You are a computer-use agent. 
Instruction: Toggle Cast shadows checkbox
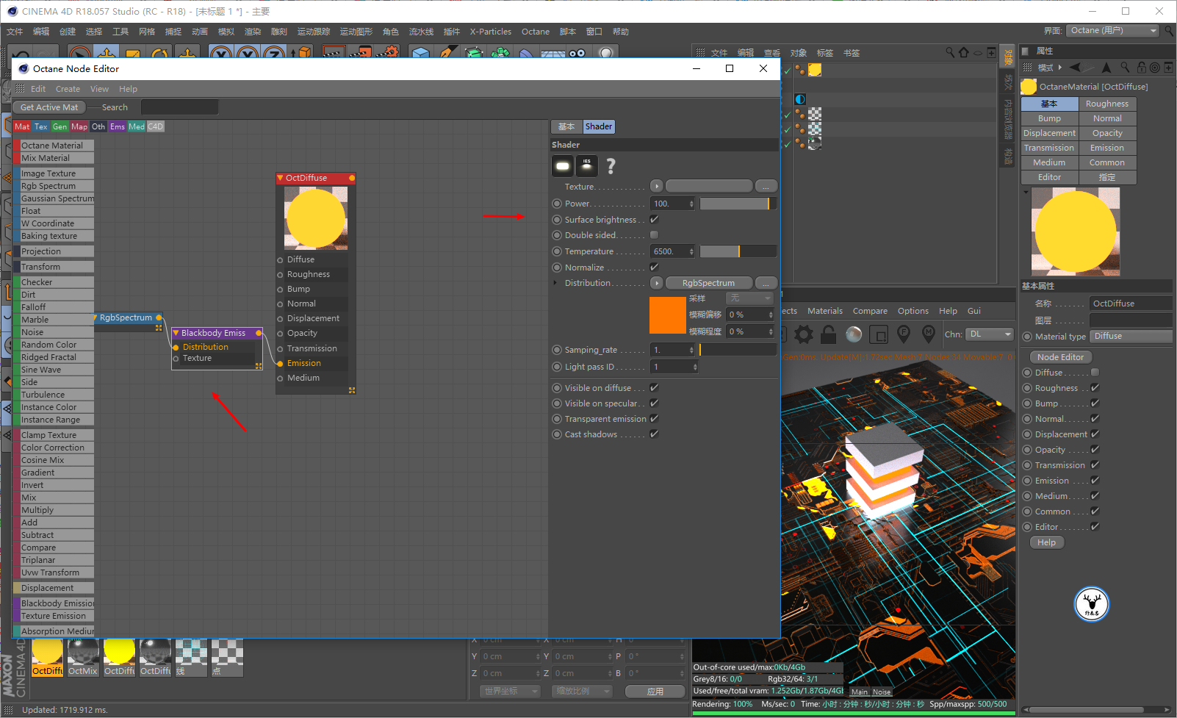pyautogui.click(x=654, y=434)
